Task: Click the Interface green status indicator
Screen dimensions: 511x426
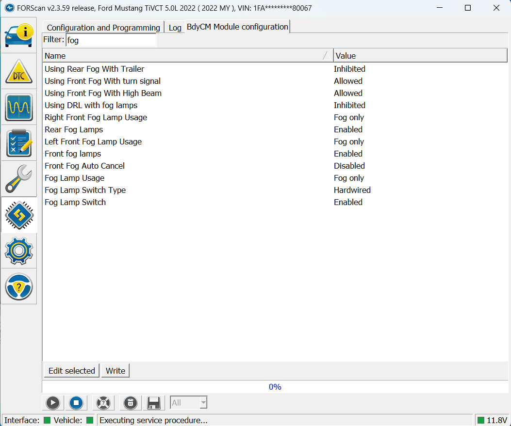Action: pyautogui.click(x=47, y=420)
